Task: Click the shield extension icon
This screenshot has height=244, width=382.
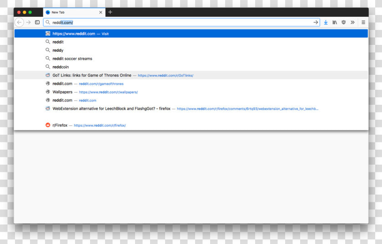Action: [x=343, y=22]
